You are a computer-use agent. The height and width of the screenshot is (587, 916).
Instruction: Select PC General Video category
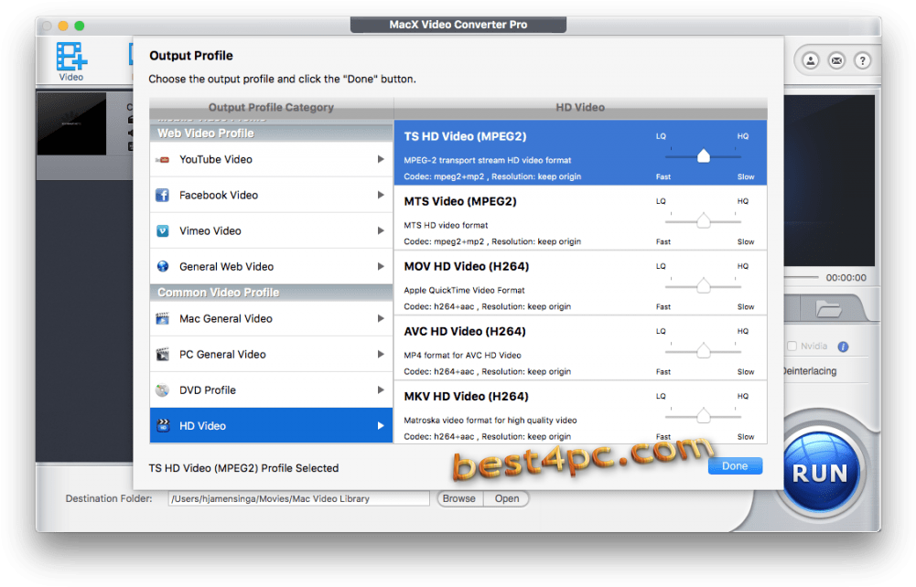(271, 354)
